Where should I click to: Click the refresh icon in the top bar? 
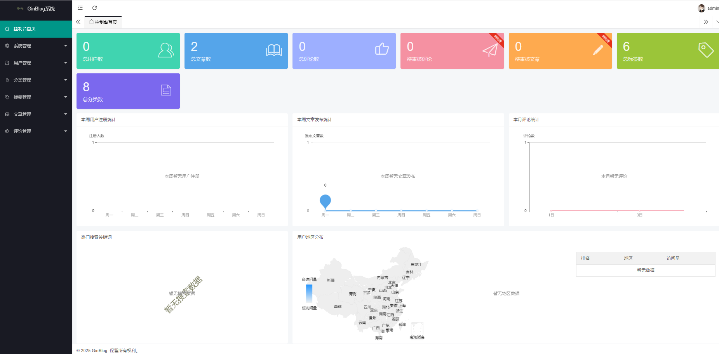pyautogui.click(x=94, y=8)
